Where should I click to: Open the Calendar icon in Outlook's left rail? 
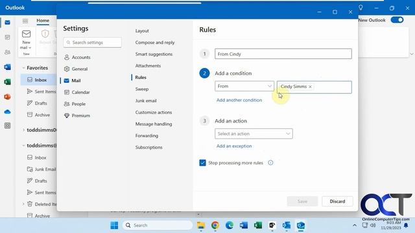tap(7, 38)
